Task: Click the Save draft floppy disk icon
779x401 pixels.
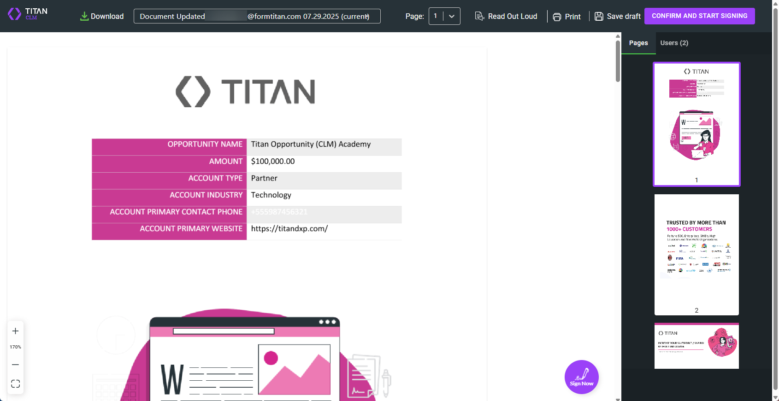Action: 599,17
